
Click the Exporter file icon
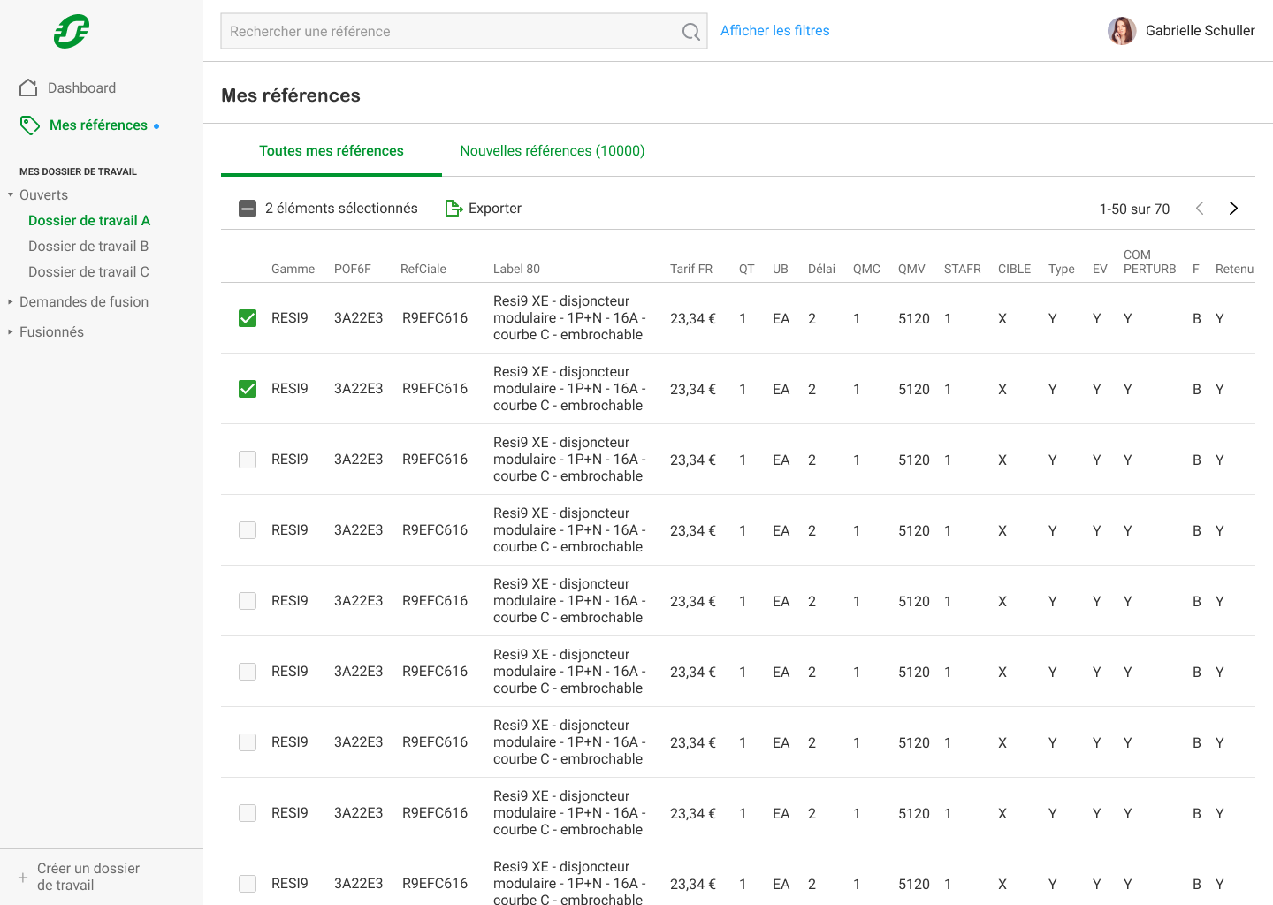click(x=454, y=209)
